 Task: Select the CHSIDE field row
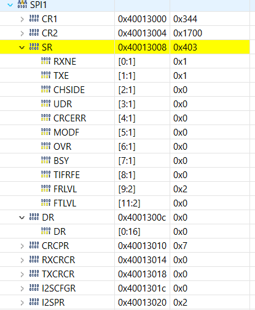click(x=125, y=90)
